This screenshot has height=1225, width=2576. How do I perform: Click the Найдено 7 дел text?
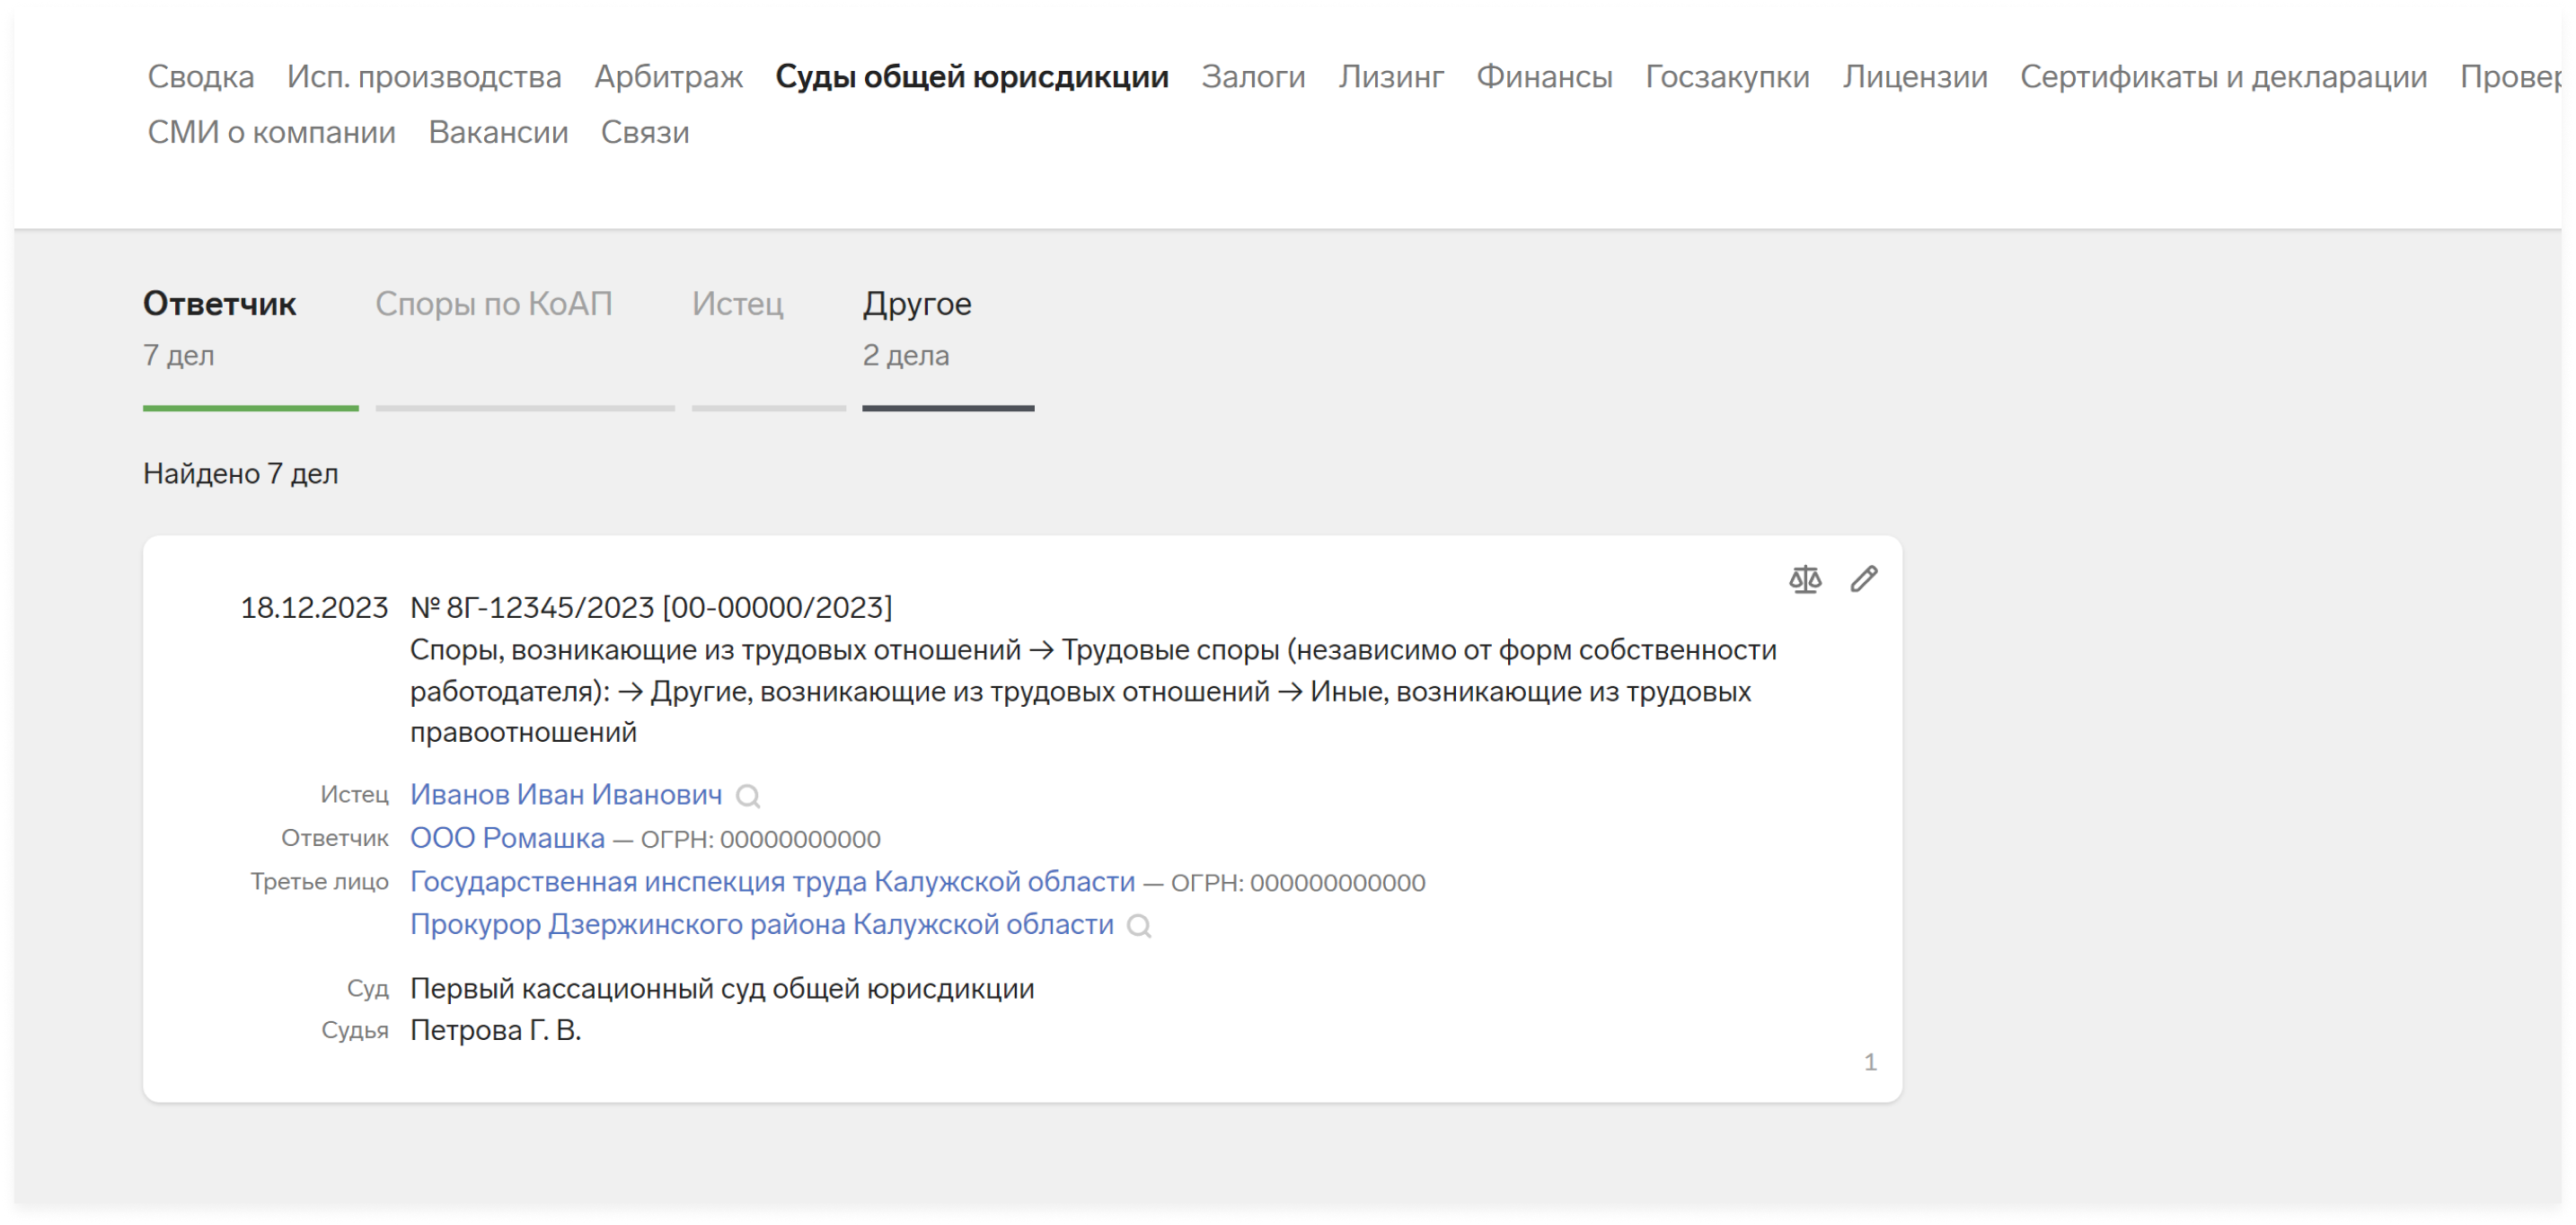click(x=240, y=474)
